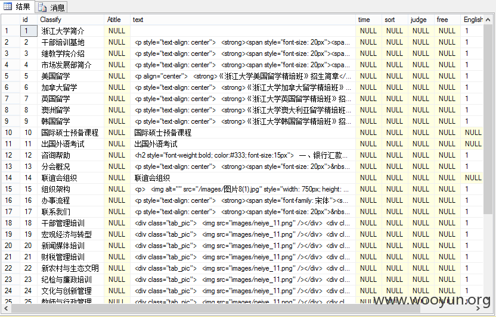496x317 pixels.
Task: Click judge NULL cell in row 18
Action: (421, 223)
